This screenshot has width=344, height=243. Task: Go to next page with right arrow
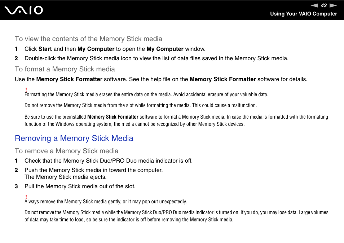click(333, 5)
